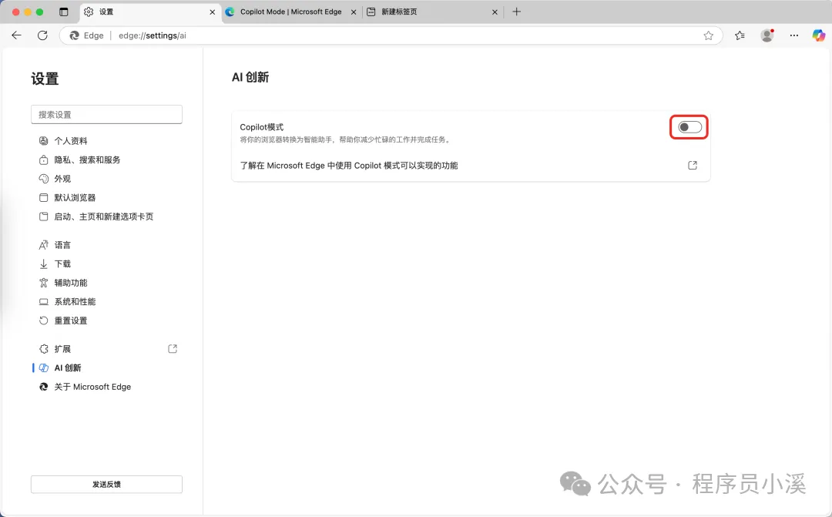This screenshot has width=832, height=517.
Task: Open a new tab with plus button
Action: (x=516, y=12)
